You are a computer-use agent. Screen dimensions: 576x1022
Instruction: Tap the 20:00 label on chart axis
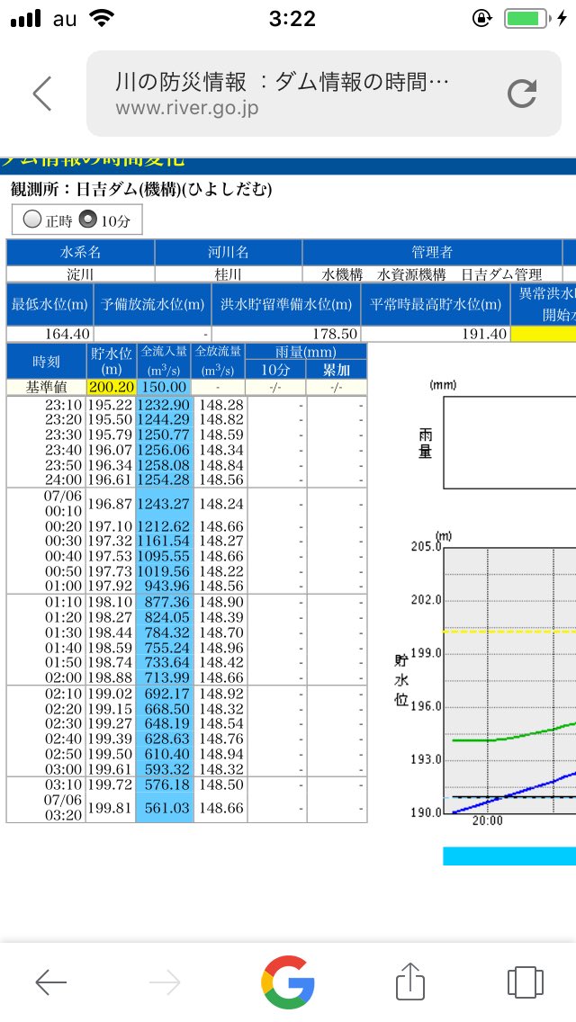[x=488, y=820]
